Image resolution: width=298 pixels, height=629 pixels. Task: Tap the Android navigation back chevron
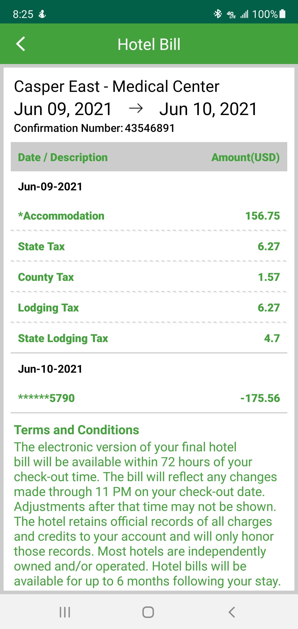click(x=232, y=612)
